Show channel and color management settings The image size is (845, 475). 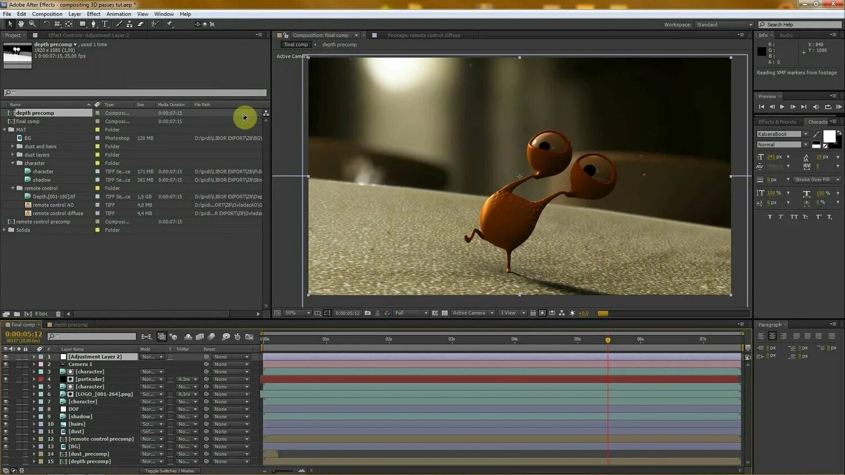387,313
